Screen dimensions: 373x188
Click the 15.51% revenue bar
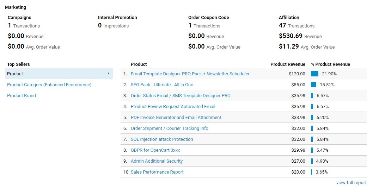(x=313, y=84)
